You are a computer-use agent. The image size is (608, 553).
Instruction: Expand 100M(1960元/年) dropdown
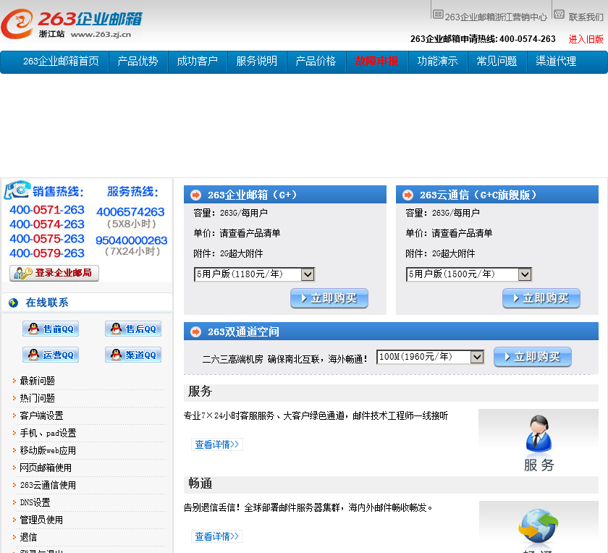point(431,357)
